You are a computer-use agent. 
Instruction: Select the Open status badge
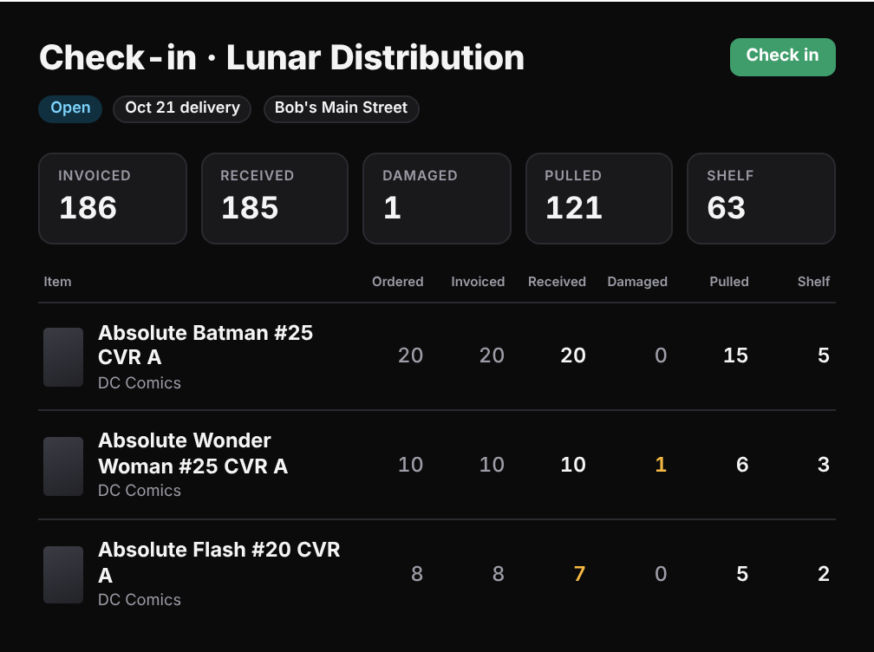click(70, 108)
